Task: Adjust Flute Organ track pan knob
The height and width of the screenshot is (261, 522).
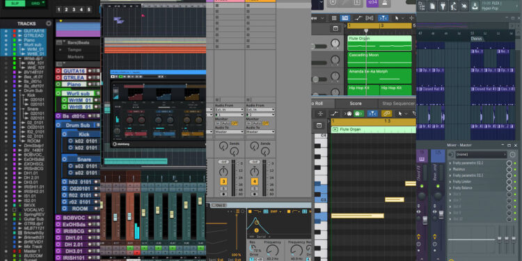Action: [335, 43]
